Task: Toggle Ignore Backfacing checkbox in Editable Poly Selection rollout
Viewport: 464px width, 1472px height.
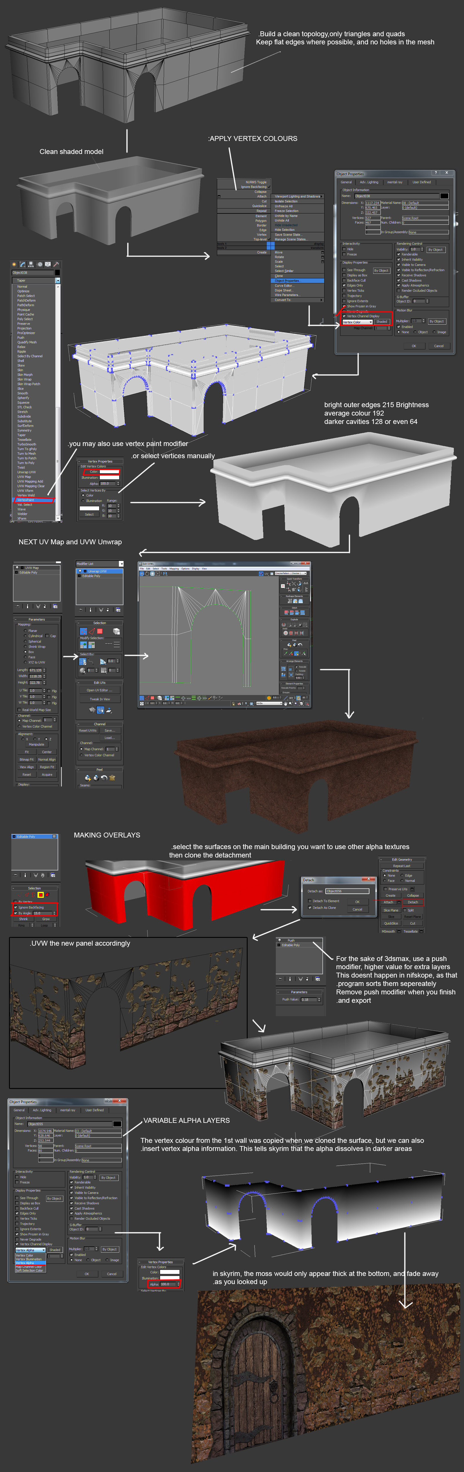Action: 15,907
